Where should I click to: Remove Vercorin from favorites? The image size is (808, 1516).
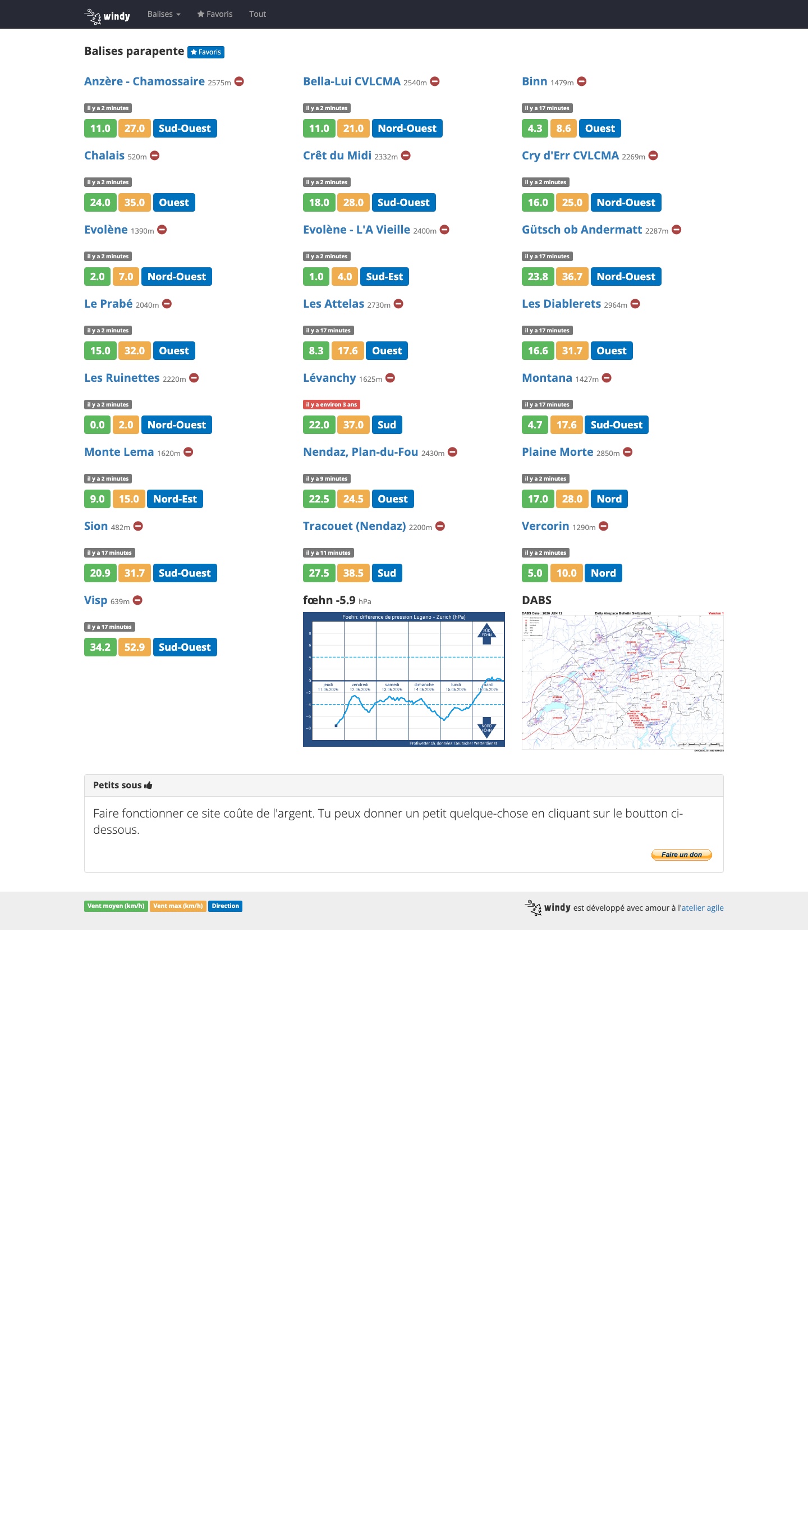point(604,527)
